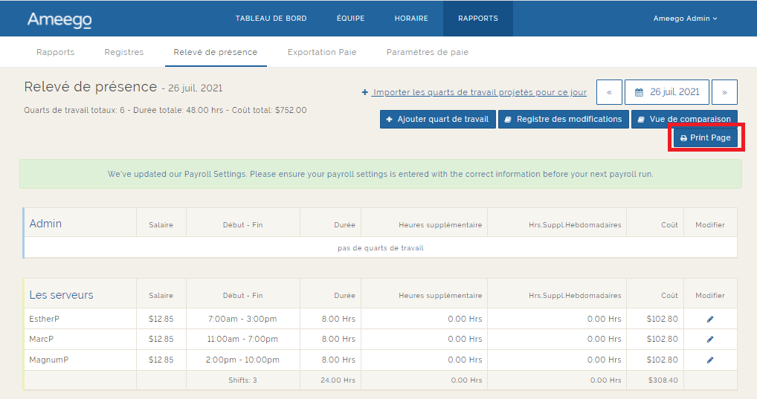The image size is (757, 399).
Task: Switch to the Exportation Paie tab
Action: [322, 52]
